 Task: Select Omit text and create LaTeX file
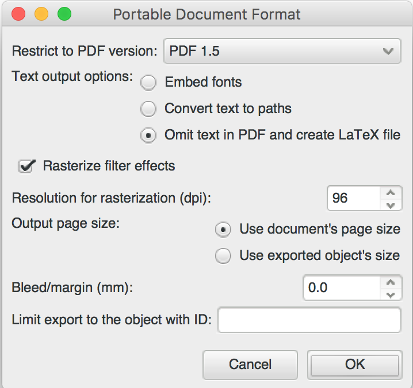148,135
